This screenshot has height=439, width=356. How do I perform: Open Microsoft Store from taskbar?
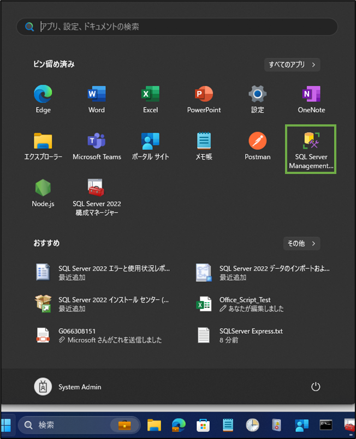pyautogui.click(x=203, y=425)
